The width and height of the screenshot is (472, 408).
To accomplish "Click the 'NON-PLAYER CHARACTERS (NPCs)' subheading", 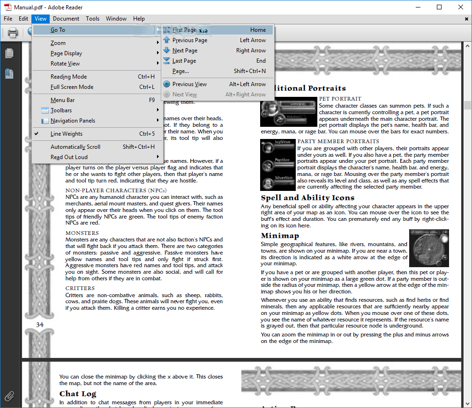I will pyautogui.click(x=116, y=190).
